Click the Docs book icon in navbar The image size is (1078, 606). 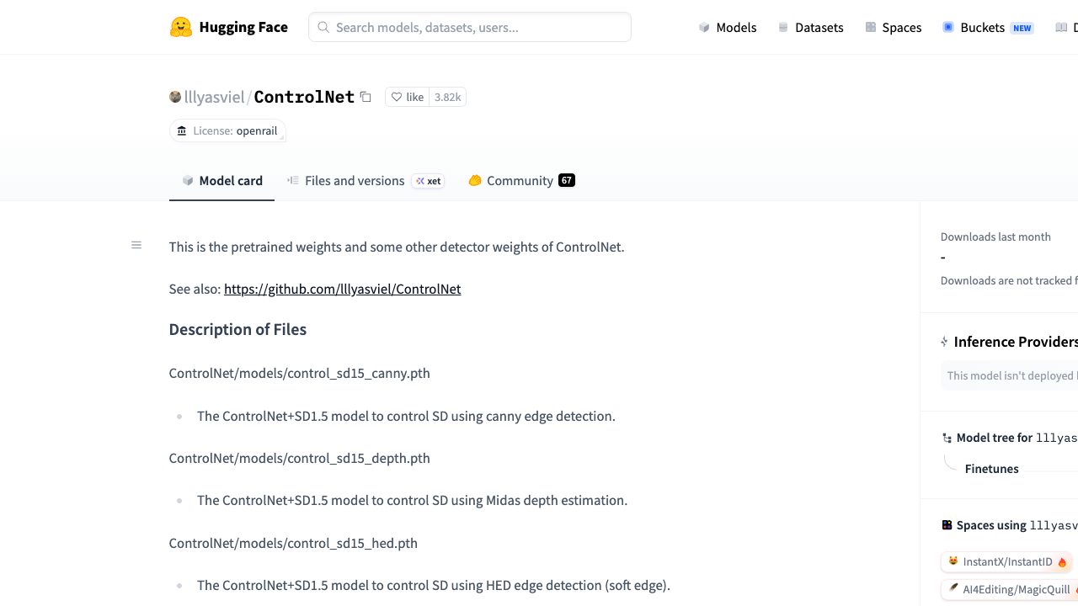tap(1061, 27)
